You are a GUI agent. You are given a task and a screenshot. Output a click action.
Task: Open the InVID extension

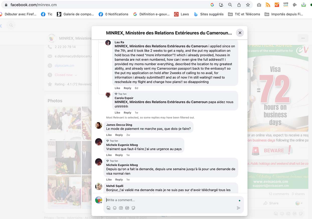(x=286, y=5)
